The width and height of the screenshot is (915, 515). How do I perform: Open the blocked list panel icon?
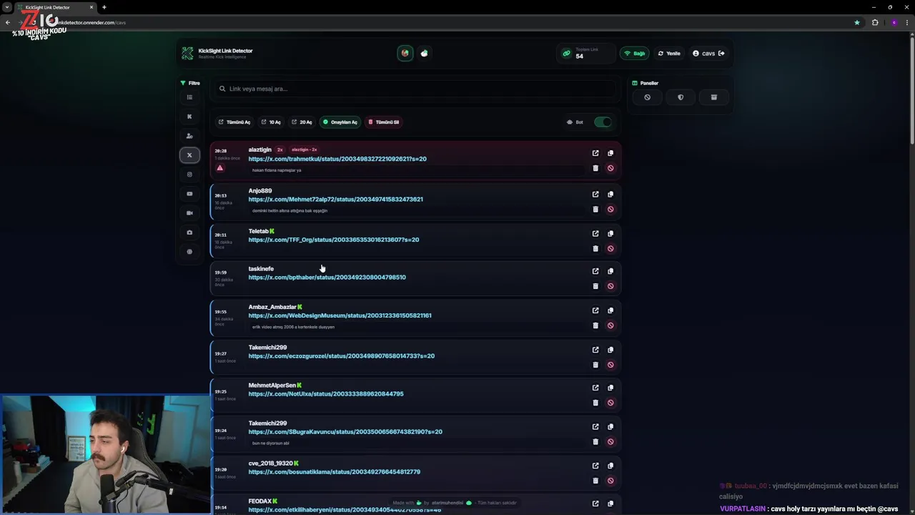648,97
